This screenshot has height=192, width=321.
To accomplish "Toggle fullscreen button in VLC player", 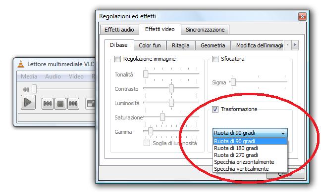I will 91,104.
